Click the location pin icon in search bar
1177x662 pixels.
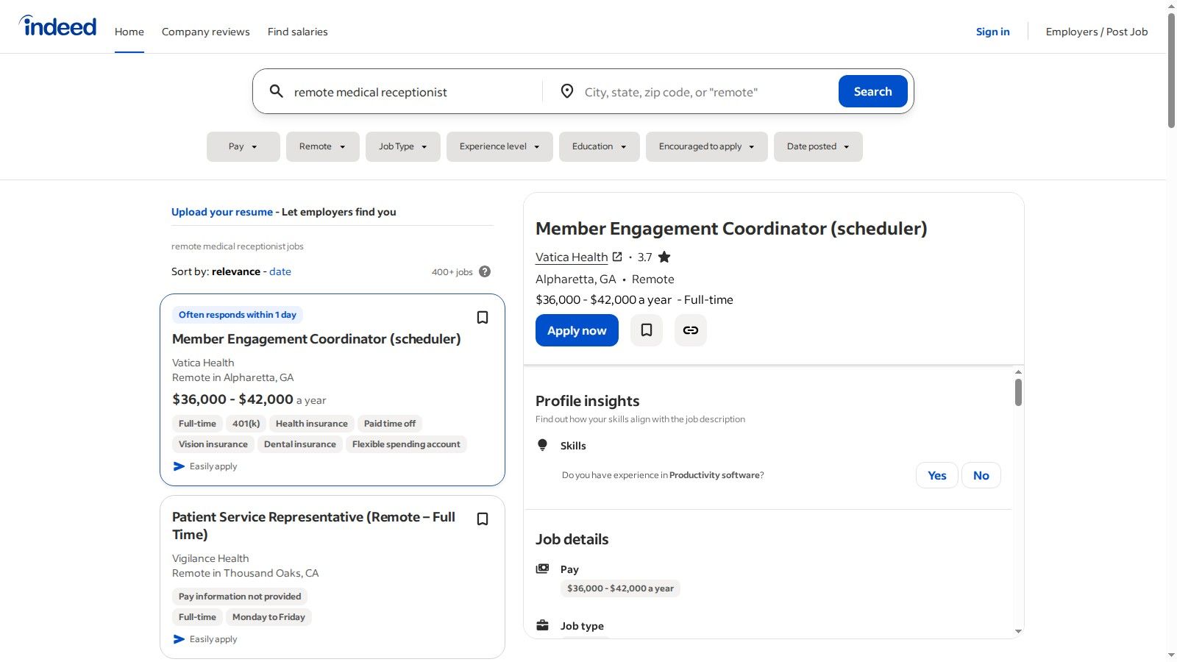click(x=566, y=91)
